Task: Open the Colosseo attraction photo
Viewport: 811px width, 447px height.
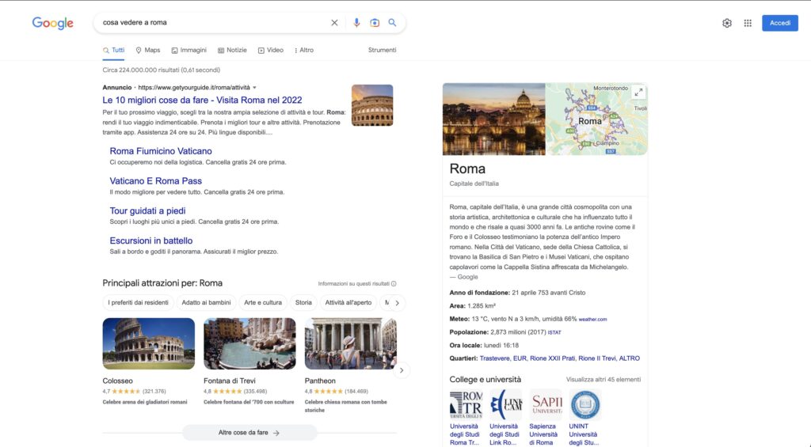Action: (148, 343)
